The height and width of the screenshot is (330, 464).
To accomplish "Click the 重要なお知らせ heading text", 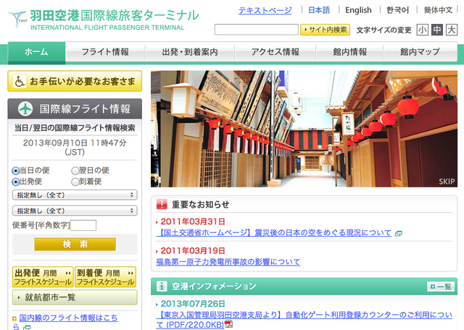I will pyautogui.click(x=200, y=204).
